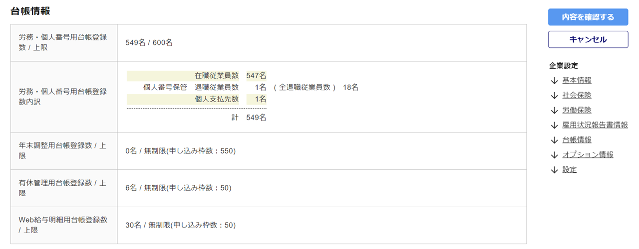Go to the 労働保険 section link

click(x=577, y=110)
